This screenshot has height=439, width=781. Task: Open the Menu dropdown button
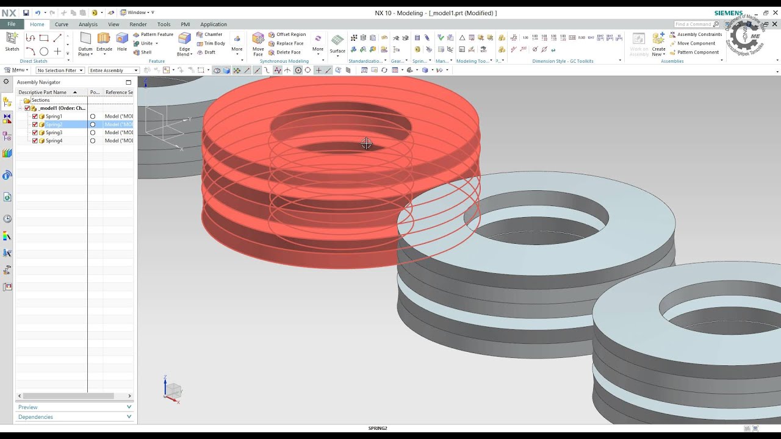click(x=16, y=70)
